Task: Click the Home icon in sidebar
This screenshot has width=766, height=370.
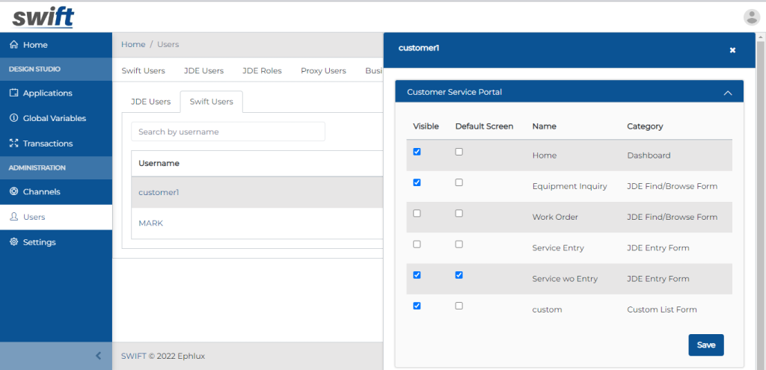Action: pyautogui.click(x=13, y=45)
